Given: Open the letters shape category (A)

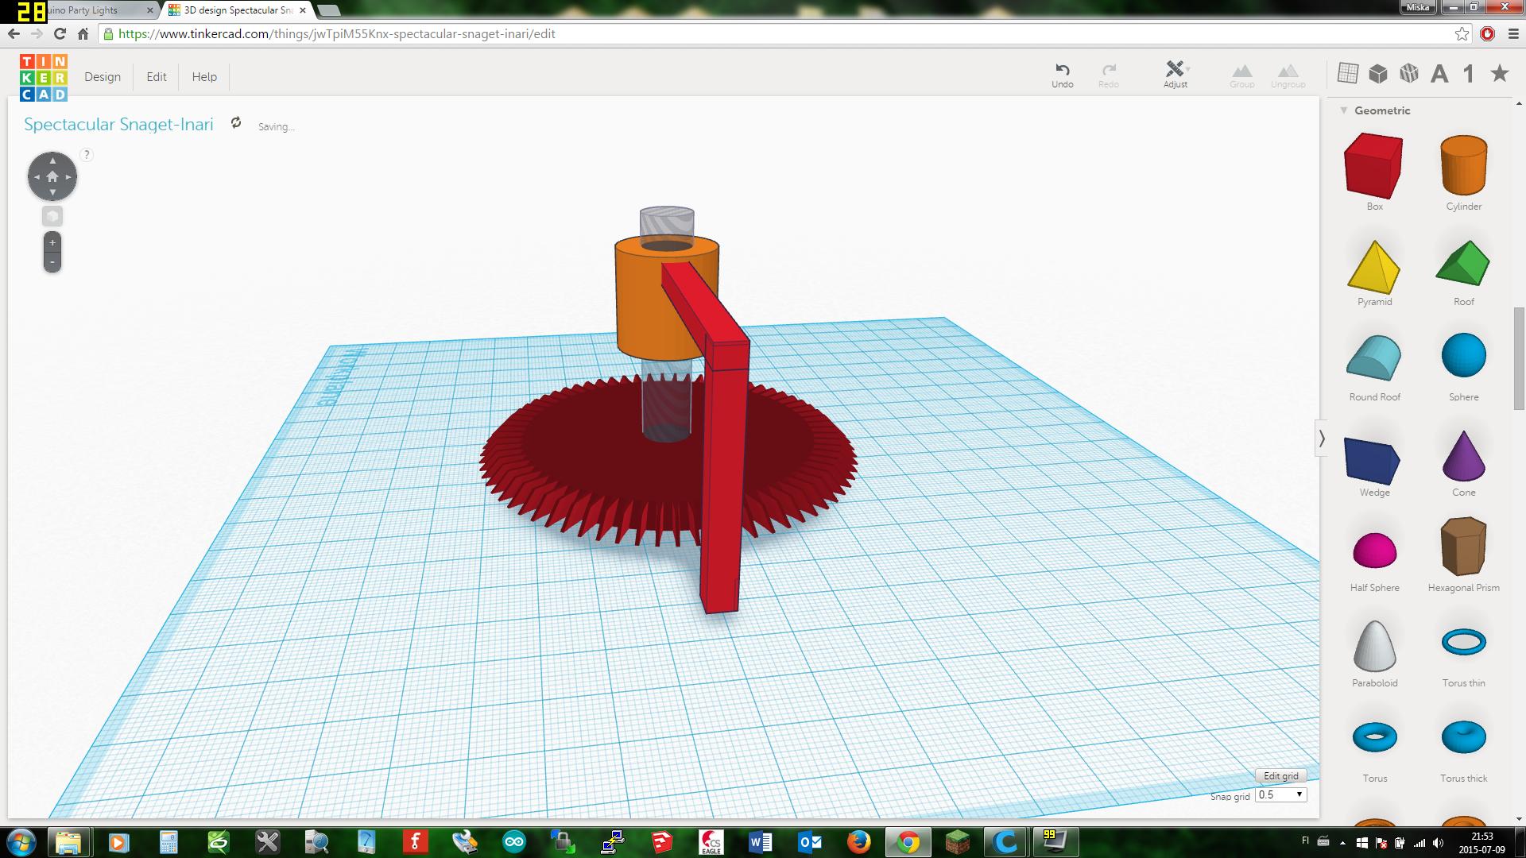Looking at the screenshot, I should tap(1439, 74).
